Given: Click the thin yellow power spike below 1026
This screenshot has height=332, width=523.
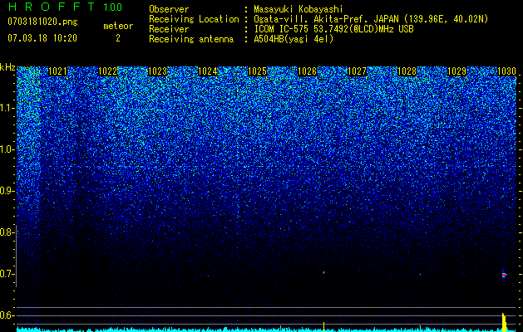Looking at the screenshot, I should click(323, 326).
